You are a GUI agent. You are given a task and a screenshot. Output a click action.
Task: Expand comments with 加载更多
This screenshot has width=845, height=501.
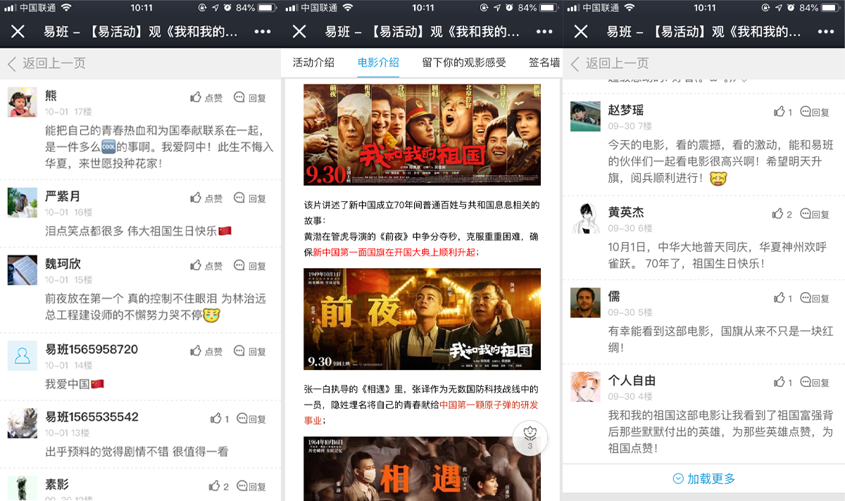(704, 478)
